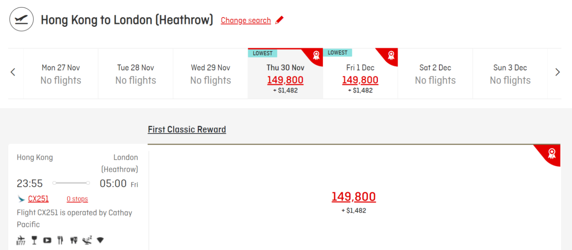572x250 pixels.
Task: Click the Sat 2 Dec date cell
Action: click(x=435, y=74)
